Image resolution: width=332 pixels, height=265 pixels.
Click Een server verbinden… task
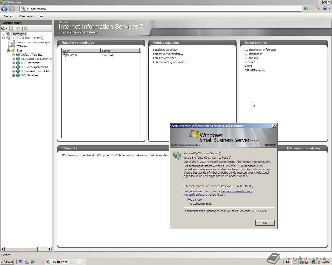(168, 54)
